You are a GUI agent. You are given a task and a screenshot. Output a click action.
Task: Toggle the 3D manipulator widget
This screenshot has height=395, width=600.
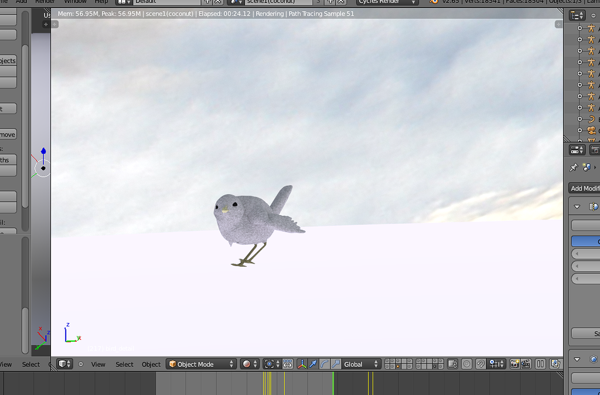(302, 364)
